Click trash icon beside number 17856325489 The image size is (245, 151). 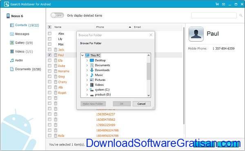click(56, 125)
